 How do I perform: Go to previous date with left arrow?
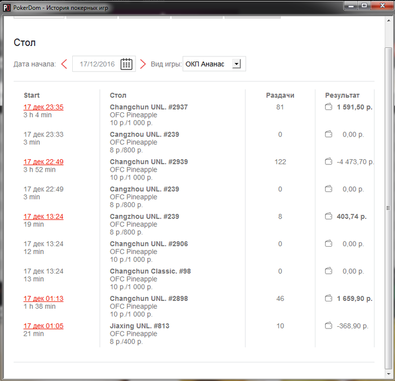(x=64, y=64)
